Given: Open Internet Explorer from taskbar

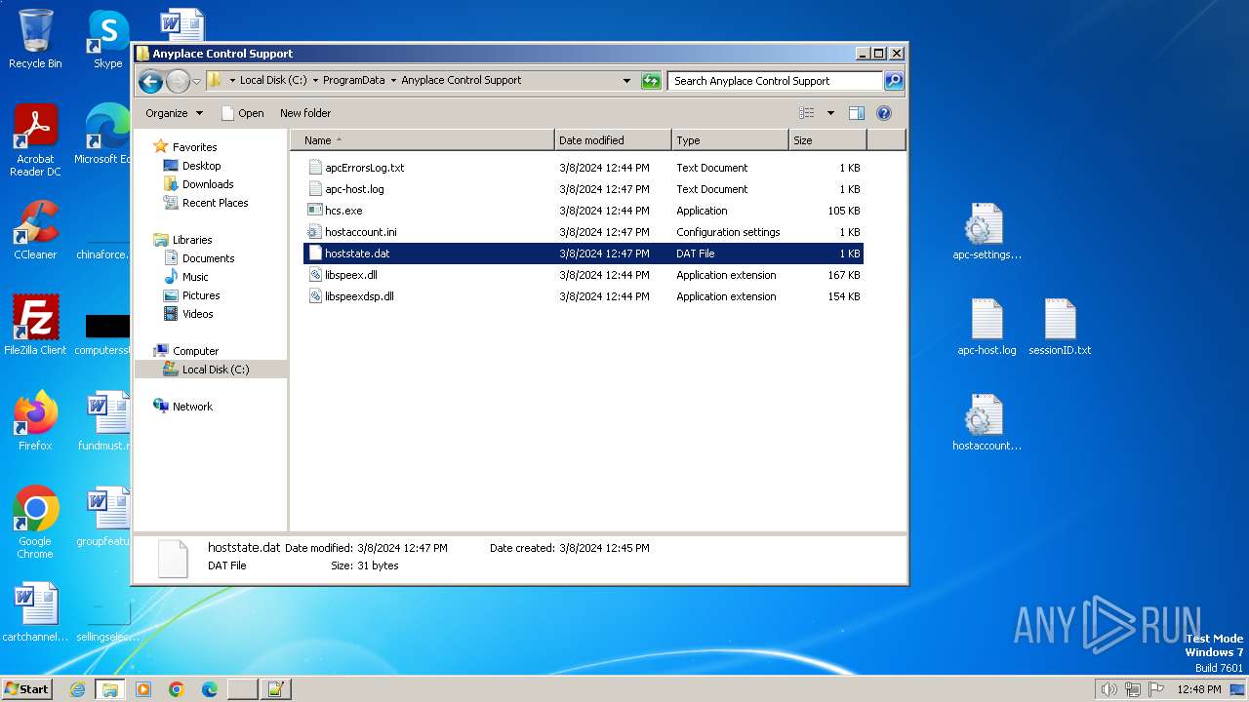Looking at the screenshot, I should pos(77,689).
